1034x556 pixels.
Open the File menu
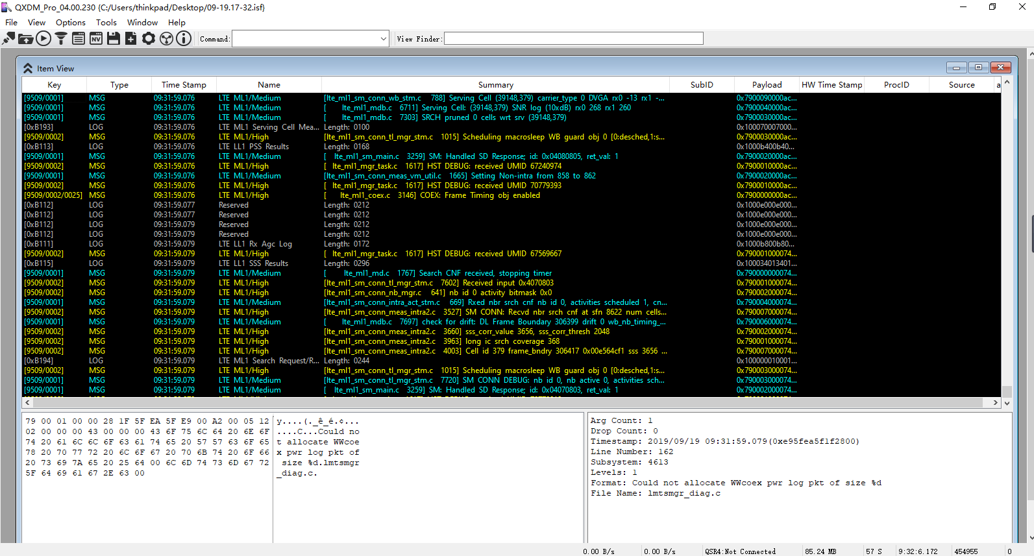pyautogui.click(x=12, y=23)
